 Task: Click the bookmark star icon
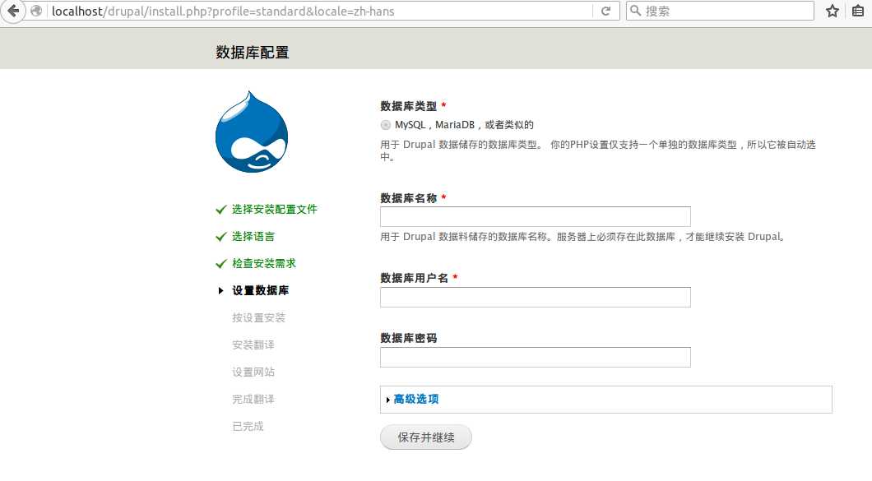[832, 12]
